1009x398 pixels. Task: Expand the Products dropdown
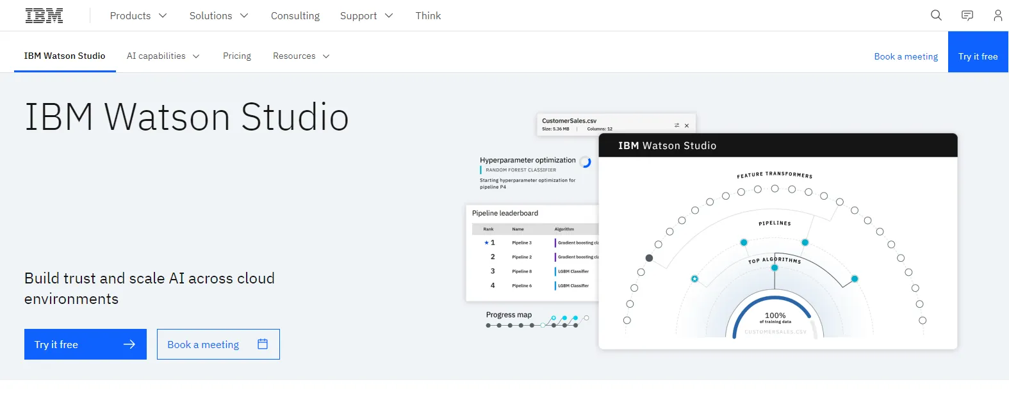pos(138,16)
